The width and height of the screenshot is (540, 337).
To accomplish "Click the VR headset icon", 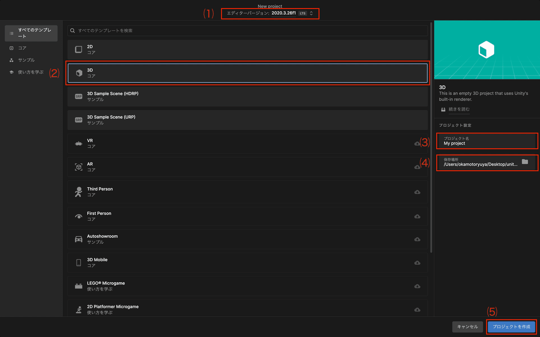I will [x=79, y=144].
